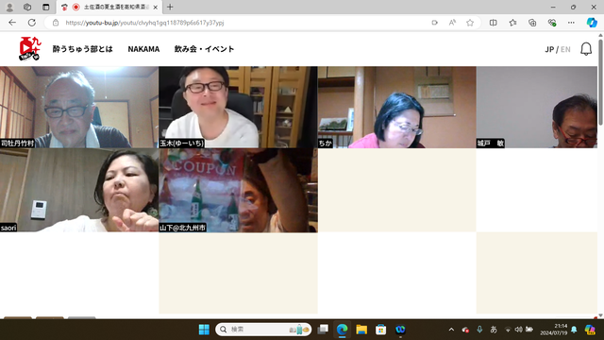
Task: Select the 山下@北九州市 video tile
Action: tap(238, 191)
